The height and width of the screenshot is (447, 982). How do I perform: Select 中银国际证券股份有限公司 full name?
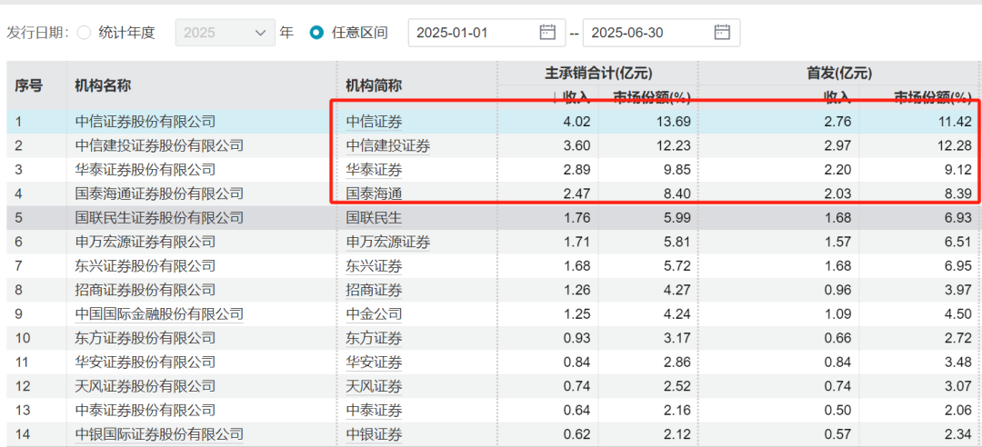pyautogui.click(x=159, y=434)
